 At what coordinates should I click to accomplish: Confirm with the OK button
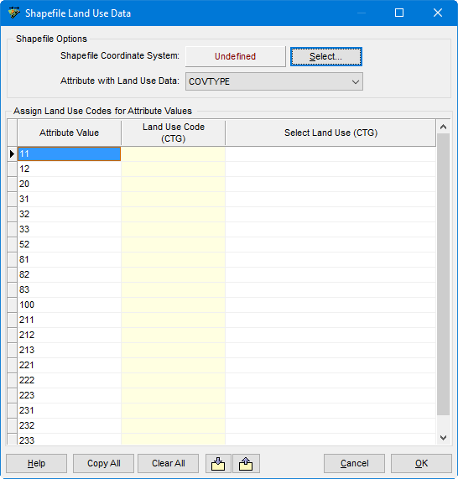pos(421,463)
